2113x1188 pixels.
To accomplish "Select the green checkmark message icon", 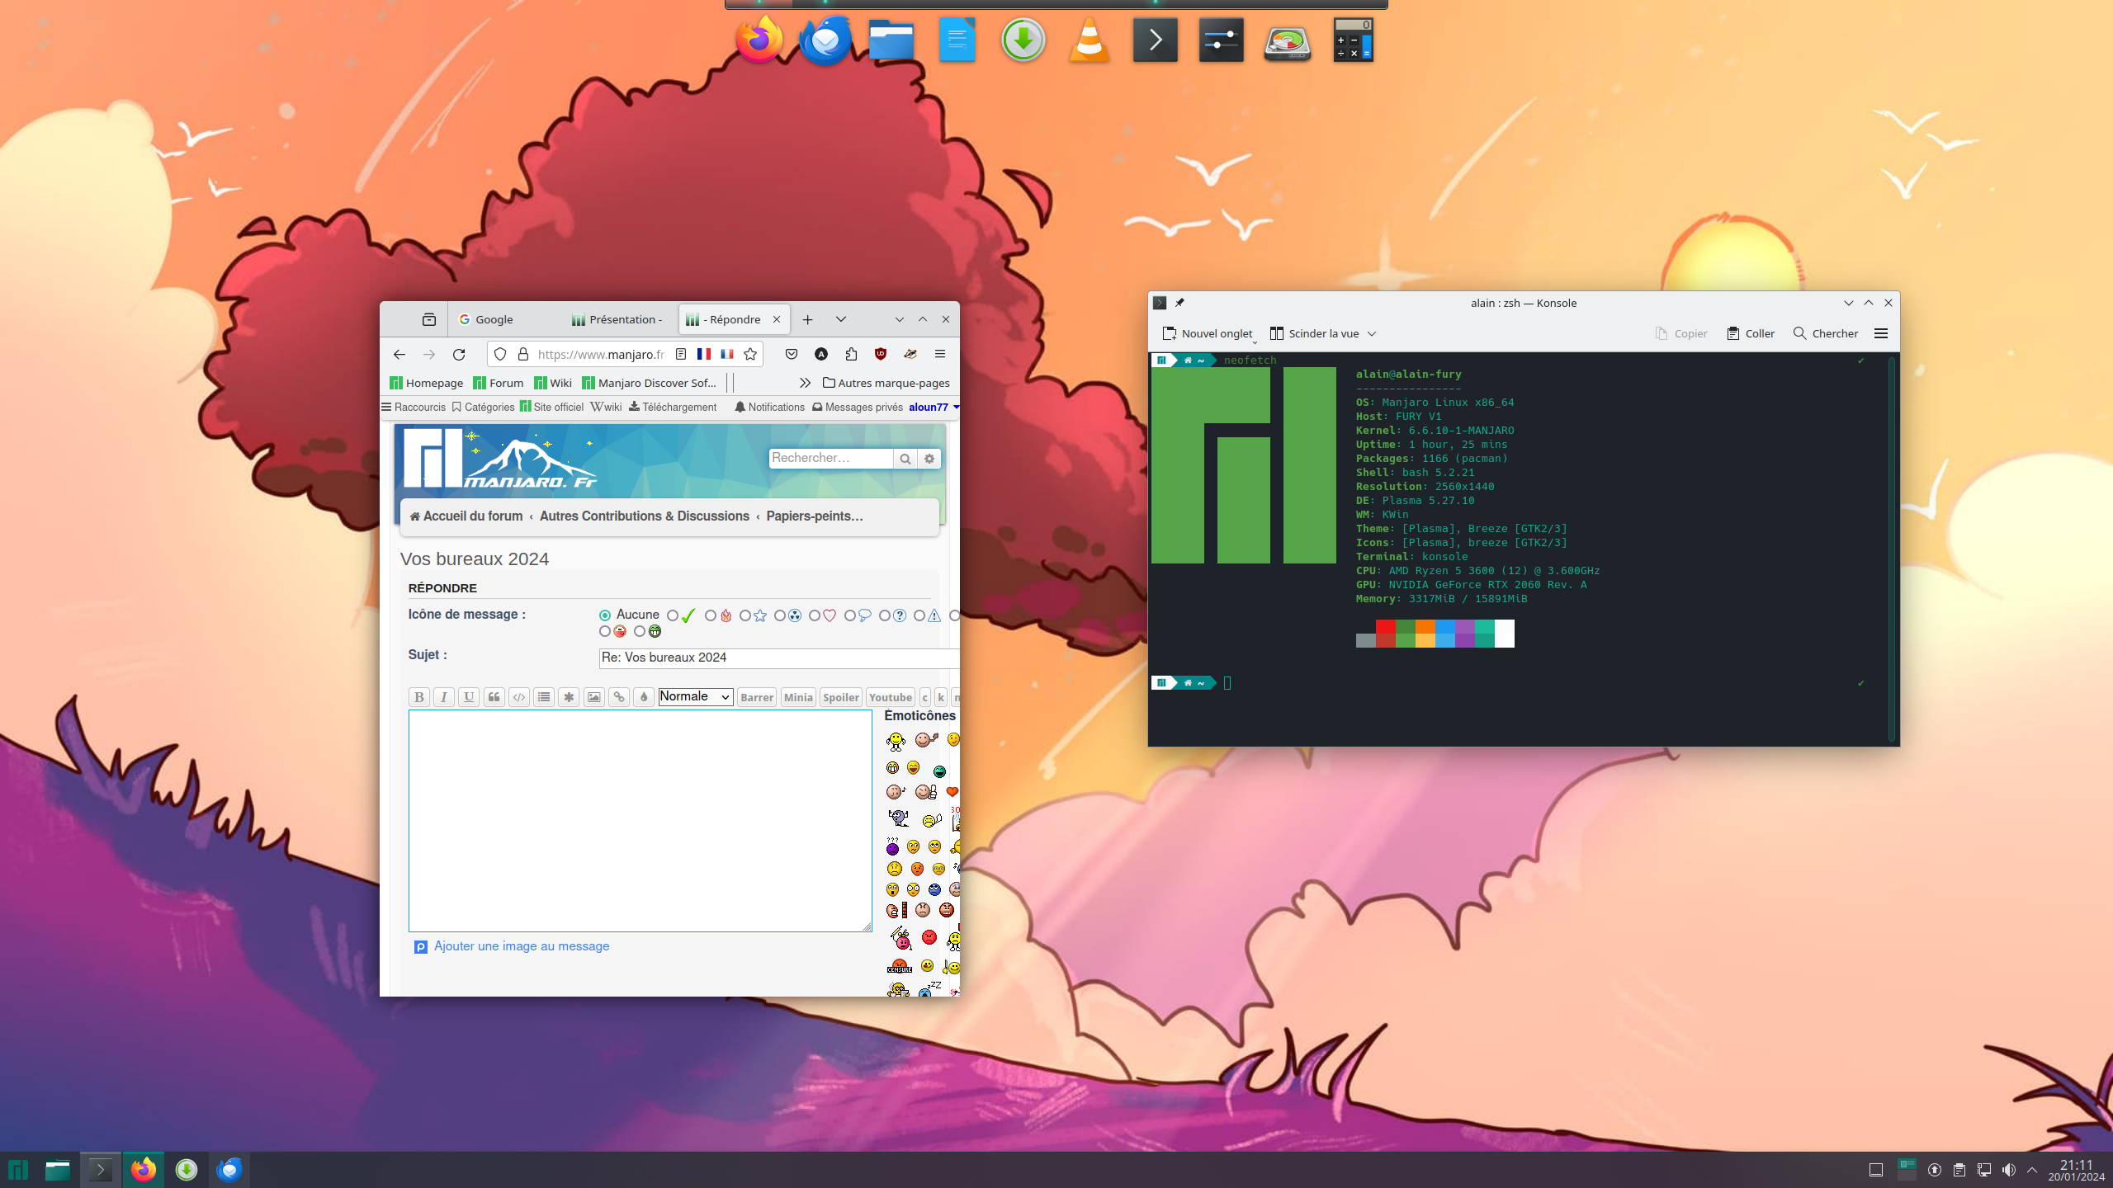I will point(673,615).
